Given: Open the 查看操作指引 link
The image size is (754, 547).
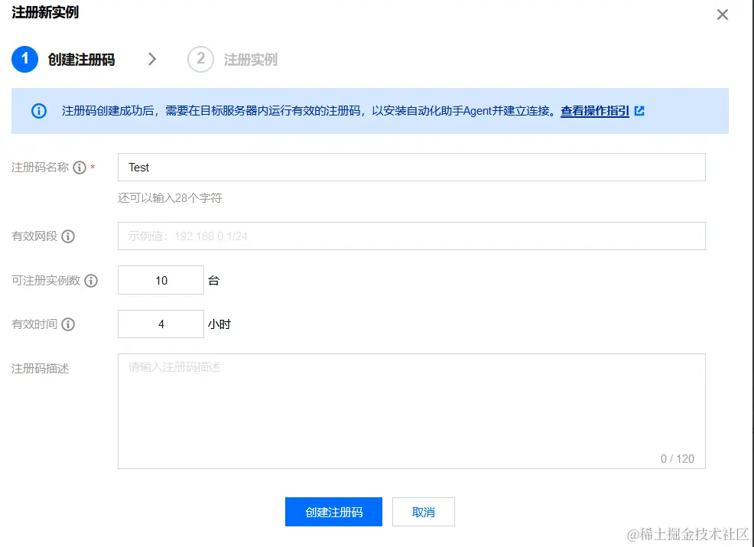Looking at the screenshot, I should click(595, 111).
